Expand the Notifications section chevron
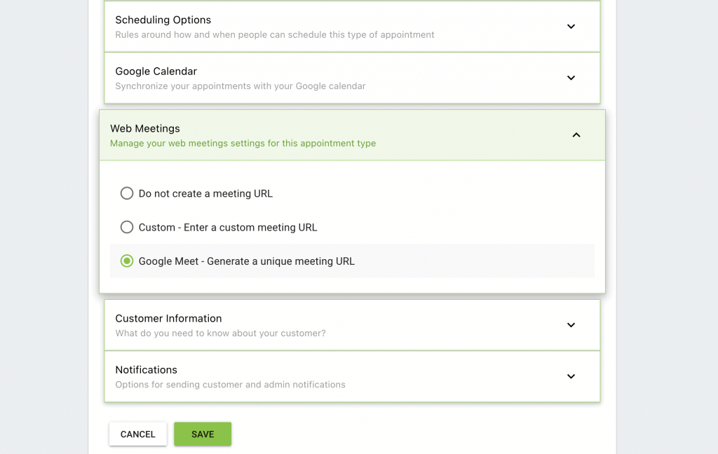The image size is (718, 454). (571, 376)
